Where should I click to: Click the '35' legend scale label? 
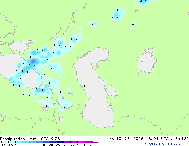pos(72,145)
